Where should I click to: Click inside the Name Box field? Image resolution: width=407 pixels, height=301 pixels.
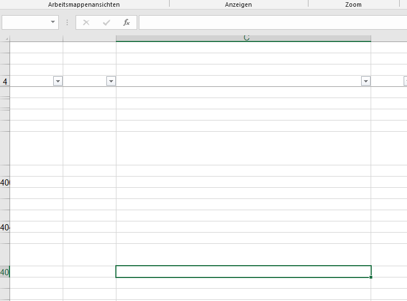coord(26,22)
